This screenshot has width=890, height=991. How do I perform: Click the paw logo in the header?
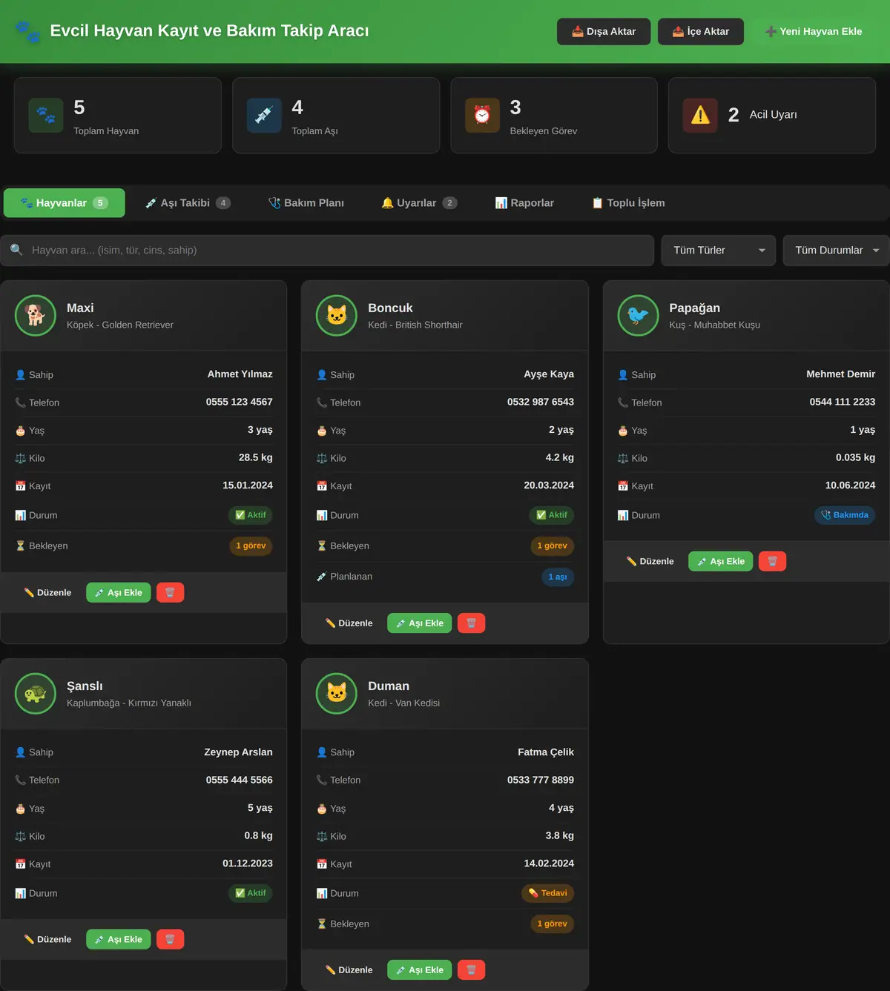pos(28,31)
